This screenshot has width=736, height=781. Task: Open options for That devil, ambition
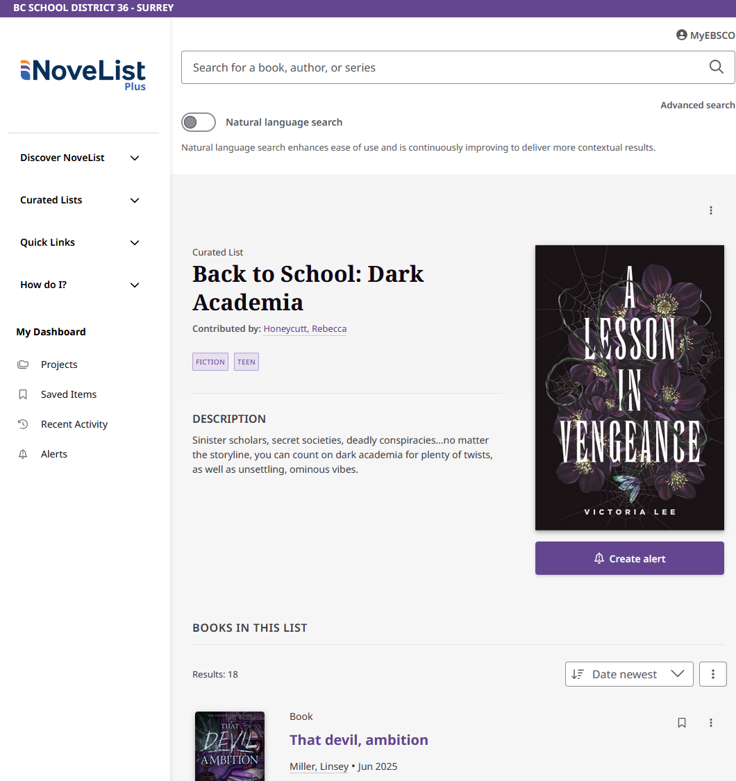tap(711, 723)
